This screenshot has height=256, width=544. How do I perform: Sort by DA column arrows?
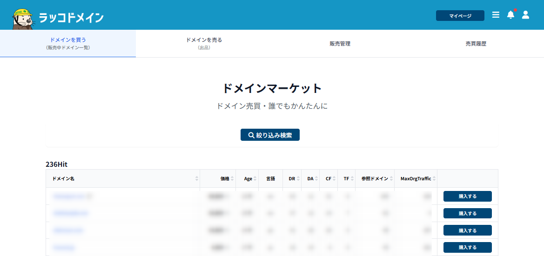coord(316,179)
